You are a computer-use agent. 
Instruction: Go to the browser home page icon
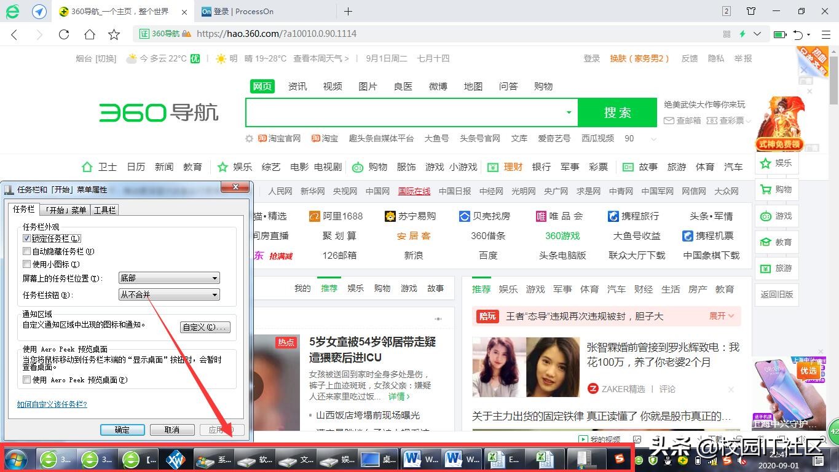(x=89, y=34)
